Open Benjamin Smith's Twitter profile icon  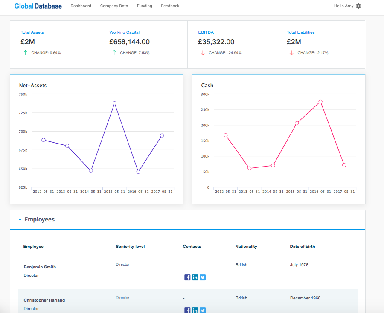(203, 277)
